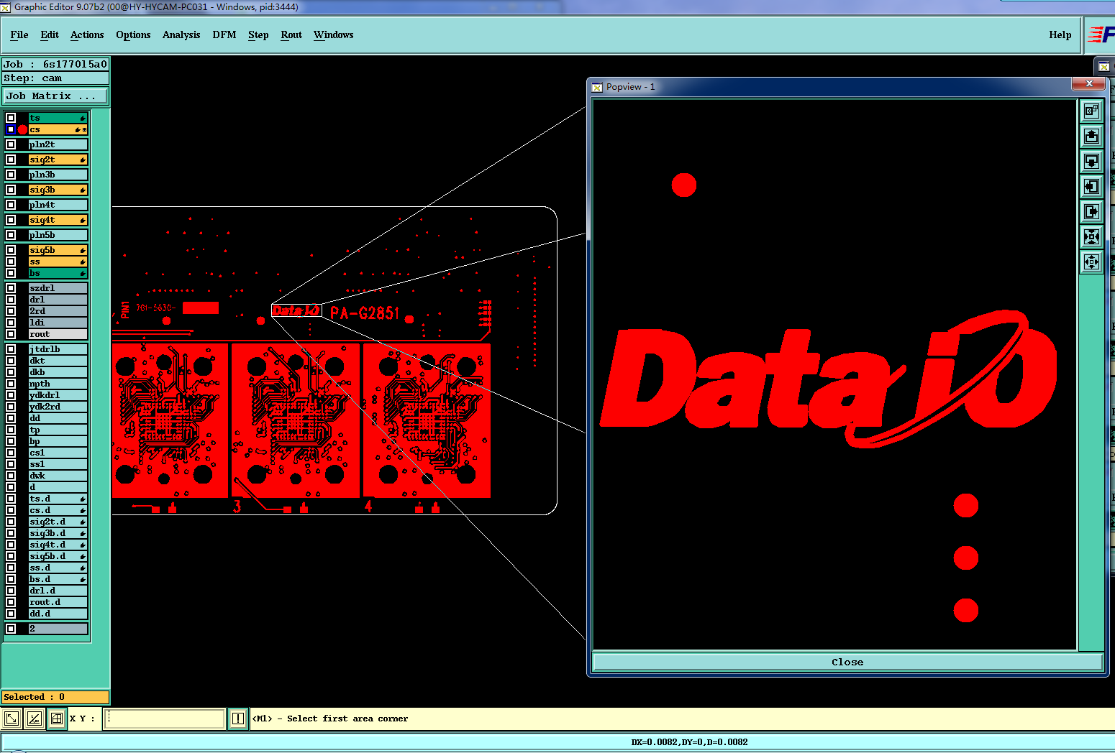This screenshot has height=753, width=1115.
Task: Pan Popview down with the arrow icon
Action: pos(1091,161)
